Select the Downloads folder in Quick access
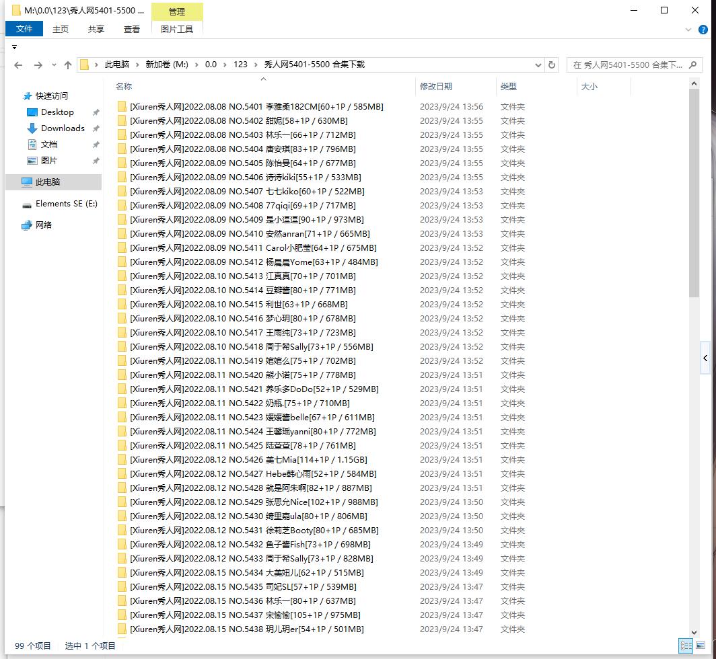716x659 pixels. [x=63, y=128]
